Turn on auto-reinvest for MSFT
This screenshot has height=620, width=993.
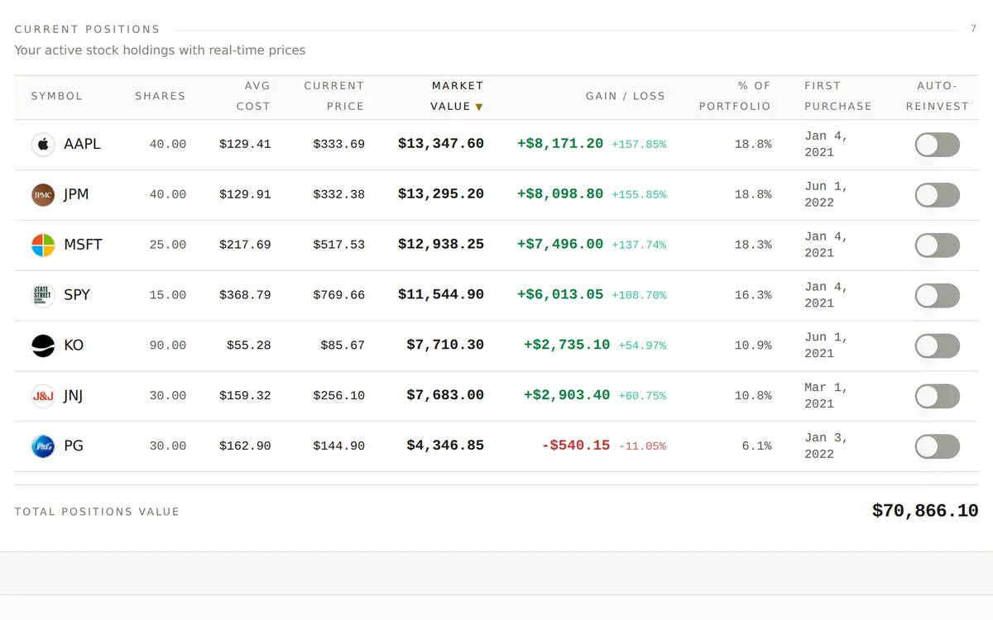pos(938,246)
